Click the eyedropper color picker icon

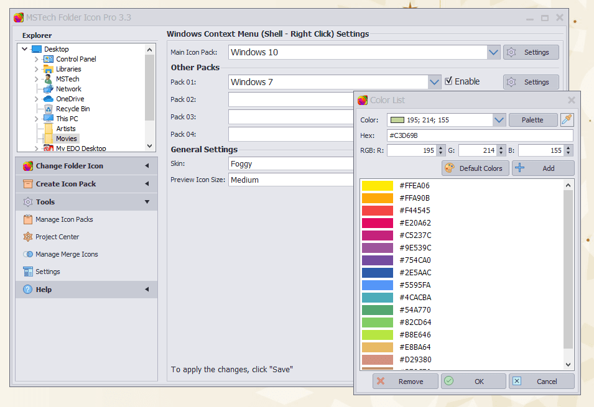[567, 120]
